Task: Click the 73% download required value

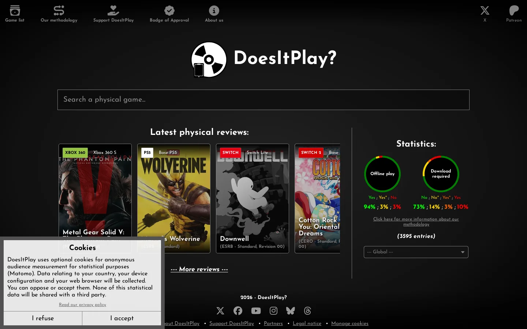Action: (x=419, y=207)
